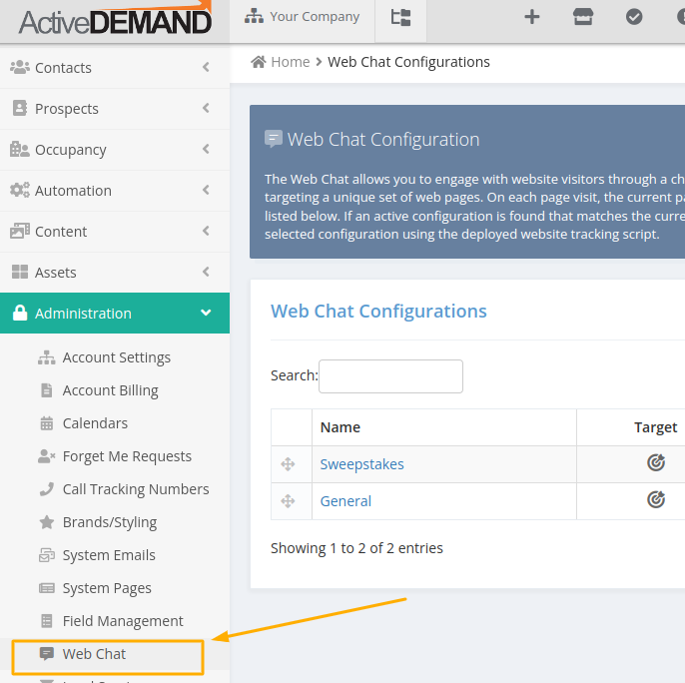Click the Calendars calendar icon

pyautogui.click(x=46, y=423)
